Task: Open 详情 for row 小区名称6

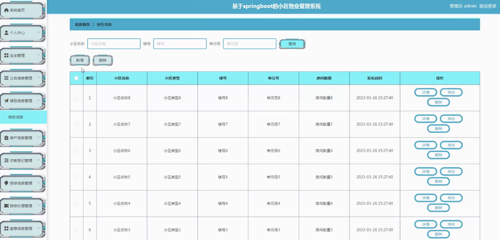Action: tap(426, 145)
